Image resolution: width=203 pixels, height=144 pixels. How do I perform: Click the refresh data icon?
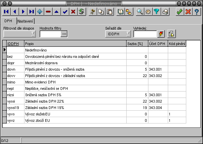coord(81,11)
